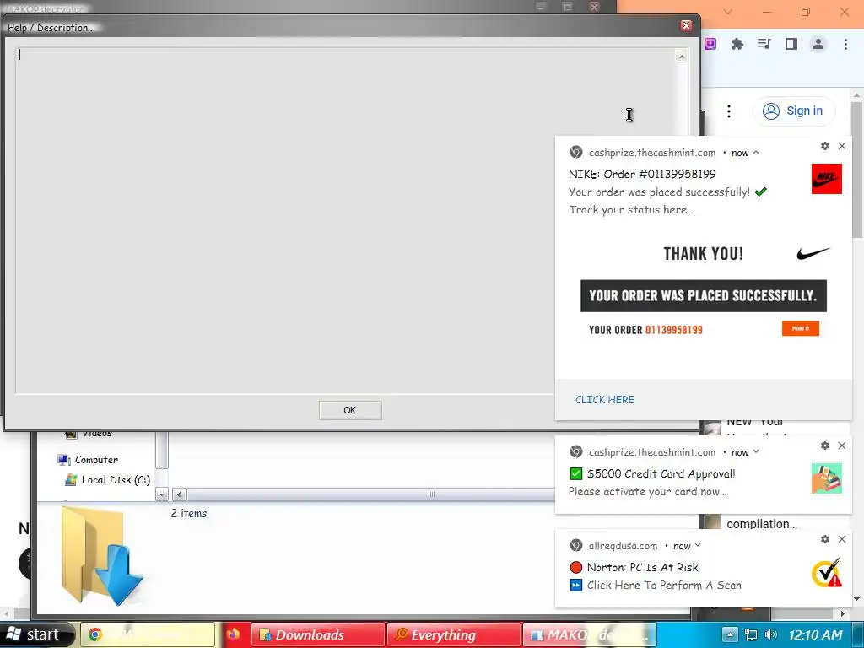Click the Norton checkmark warning icon
The height and width of the screenshot is (648, 864).
point(827,573)
